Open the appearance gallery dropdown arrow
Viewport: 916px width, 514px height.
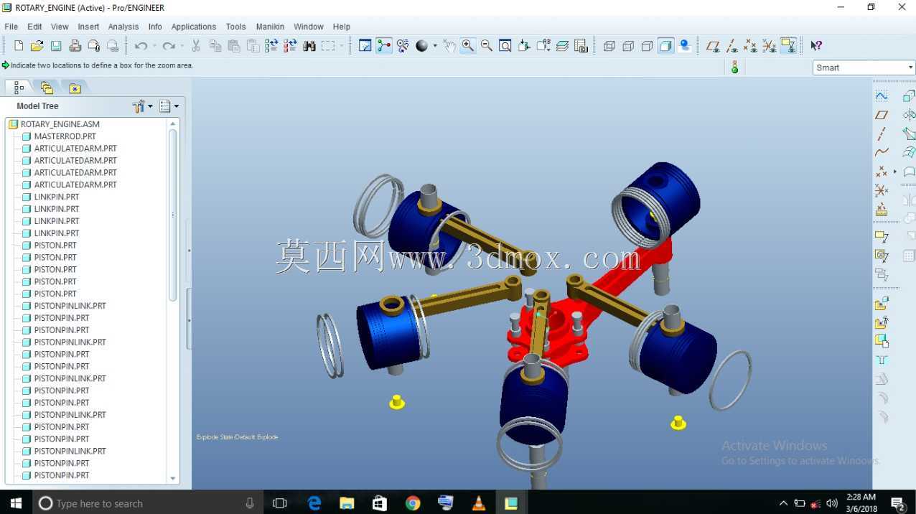(x=435, y=46)
